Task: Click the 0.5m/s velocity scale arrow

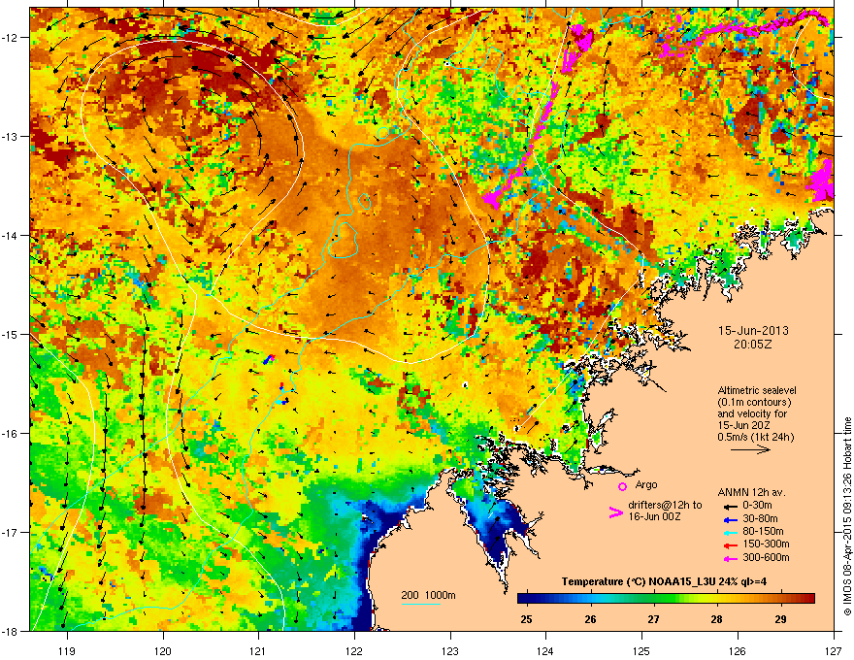Action: tap(750, 449)
